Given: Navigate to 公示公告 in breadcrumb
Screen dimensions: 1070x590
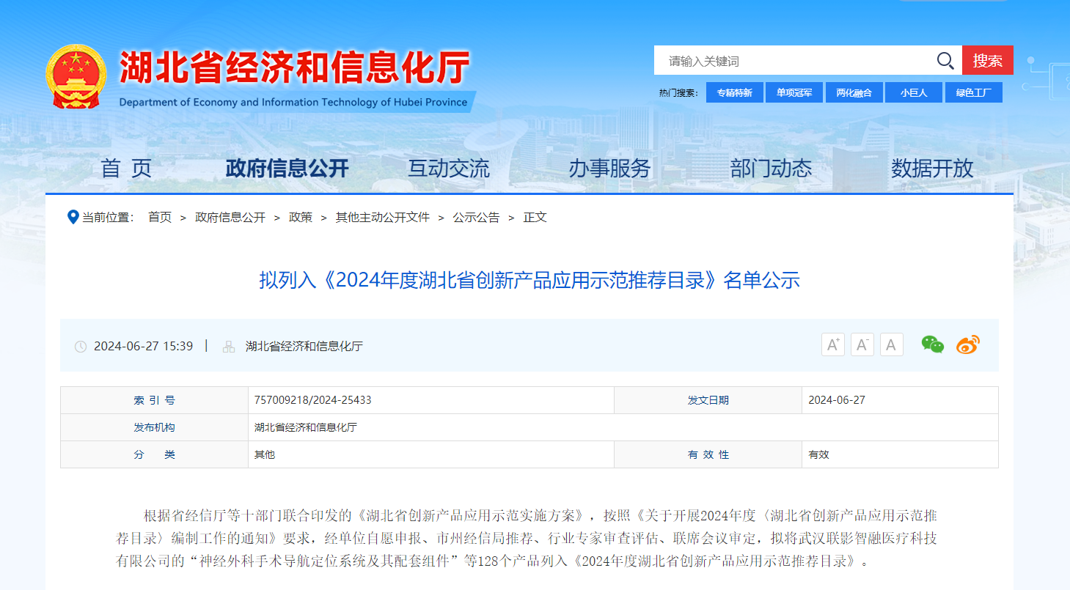Looking at the screenshot, I should (x=476, y=218).
